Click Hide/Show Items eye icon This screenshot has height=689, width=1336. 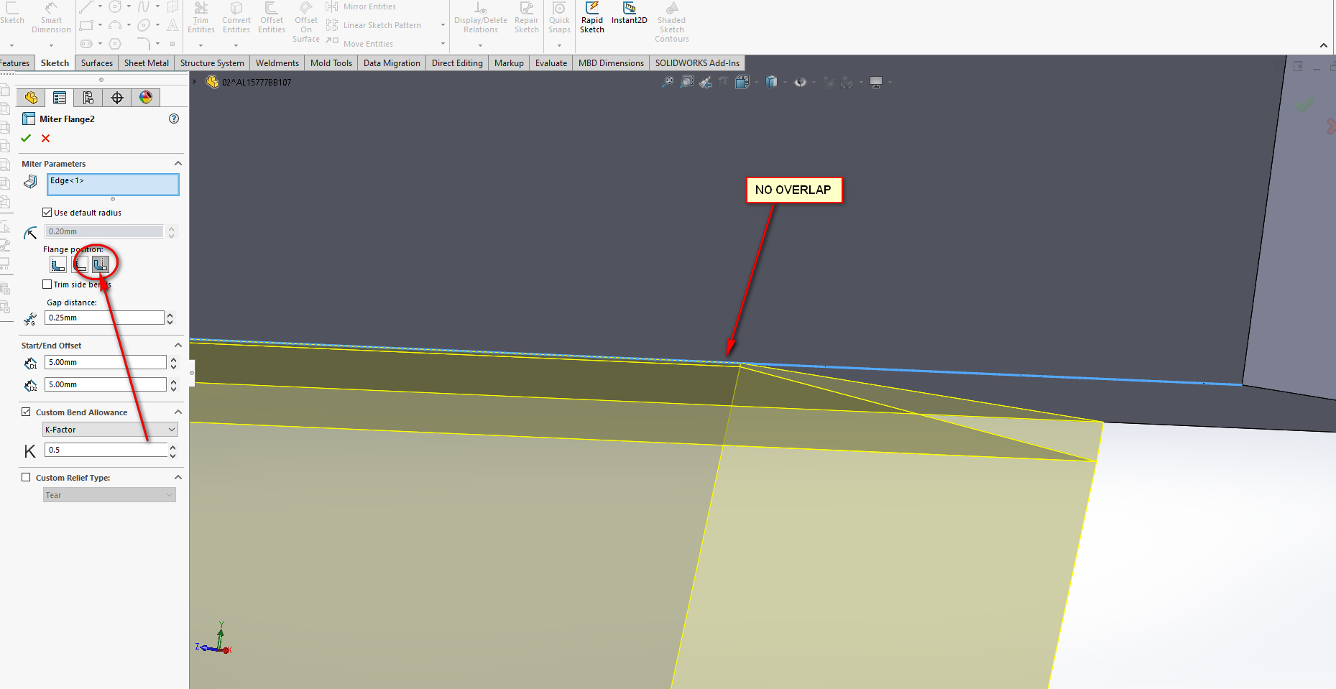click(x=800, y=82)
